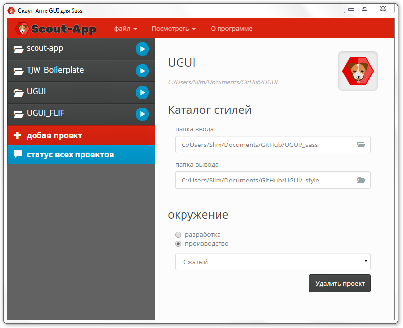Open the Сжатый output style dropdown
The image size is (403, 328).
tap(273, 261)
